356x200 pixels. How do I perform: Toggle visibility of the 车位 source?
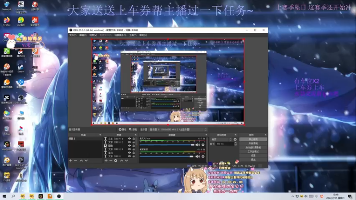(x=129, y=152)
